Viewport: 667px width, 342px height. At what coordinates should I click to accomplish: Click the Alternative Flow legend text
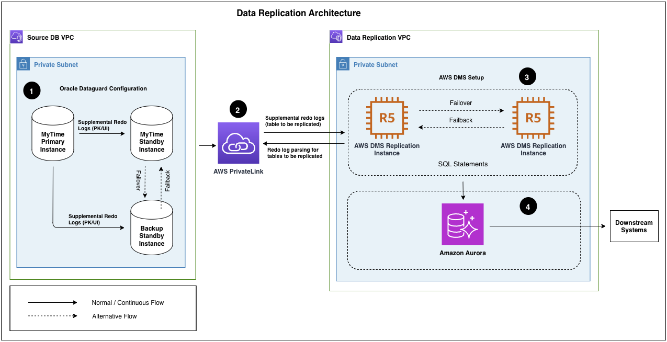[x=115, y=316]
